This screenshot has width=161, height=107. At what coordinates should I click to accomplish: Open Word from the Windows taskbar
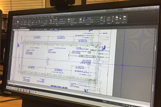[x=30, y=91]
